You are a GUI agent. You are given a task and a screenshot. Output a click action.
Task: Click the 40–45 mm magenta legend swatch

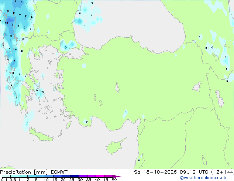[x=100, y=176]
